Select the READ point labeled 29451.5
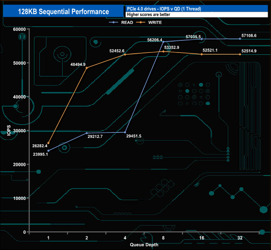The image size is (271, 250). [125, 132]
